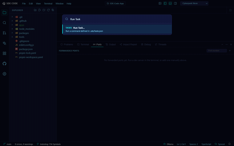Open the Help menu
The width and height of the screenshot is (234, 146).
[x=69, y=4]
